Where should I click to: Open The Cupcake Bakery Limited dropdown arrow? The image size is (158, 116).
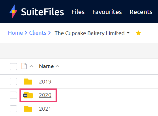128,33
